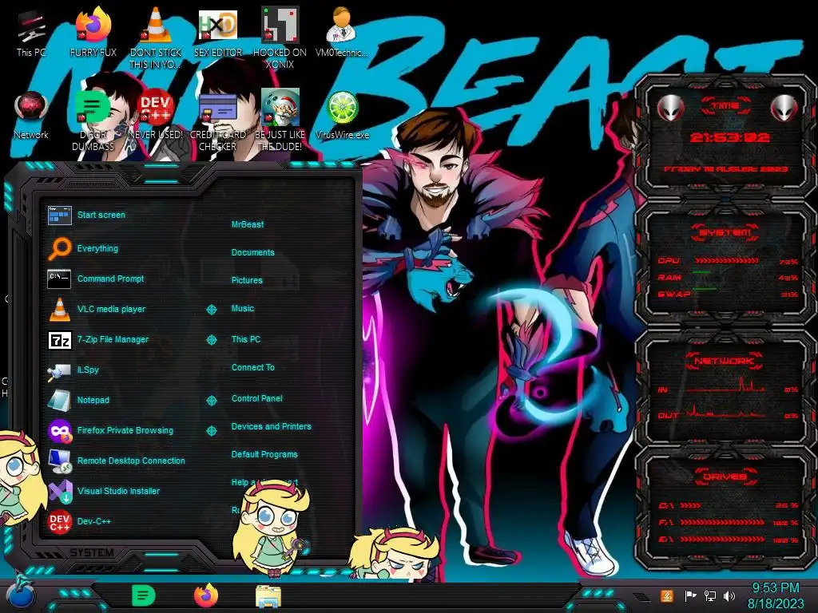Open CREDIT CARD CHECKER shortcut
The height and width of the screenshot is (613, 818).
(x=218, y=121)
